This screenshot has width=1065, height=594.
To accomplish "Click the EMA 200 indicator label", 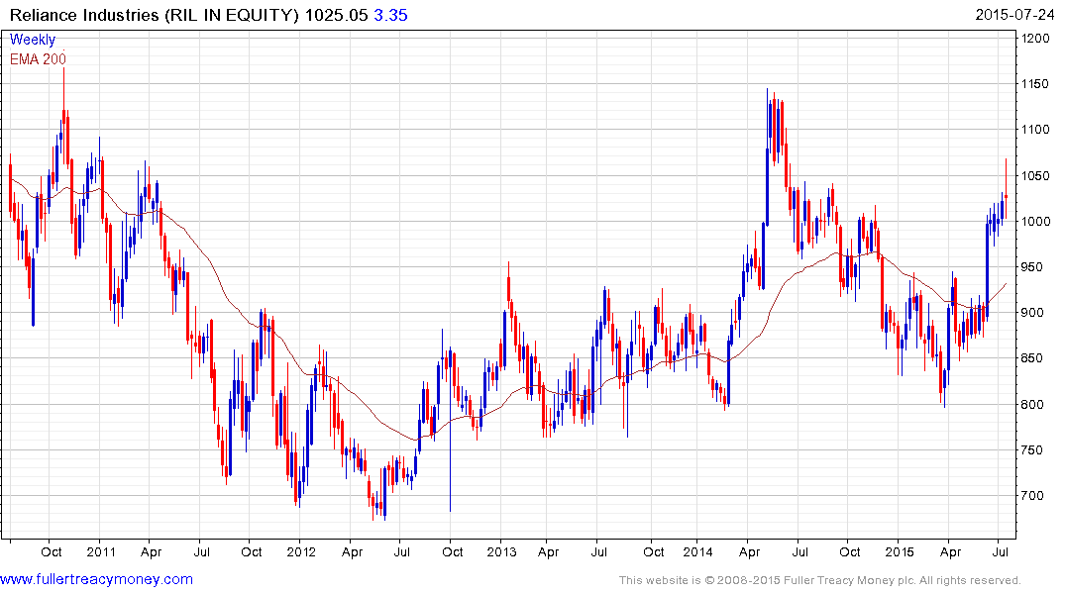I will coord(38,59).
